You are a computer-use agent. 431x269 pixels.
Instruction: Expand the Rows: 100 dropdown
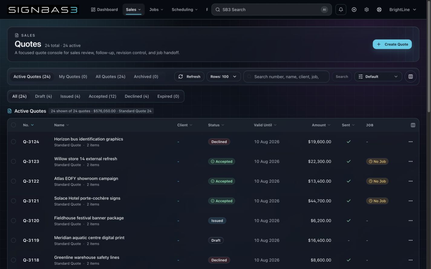(x=224, y=77)
